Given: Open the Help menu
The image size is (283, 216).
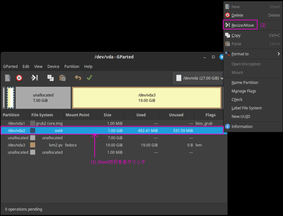Looking at the screenshot, I should (88, 66).
